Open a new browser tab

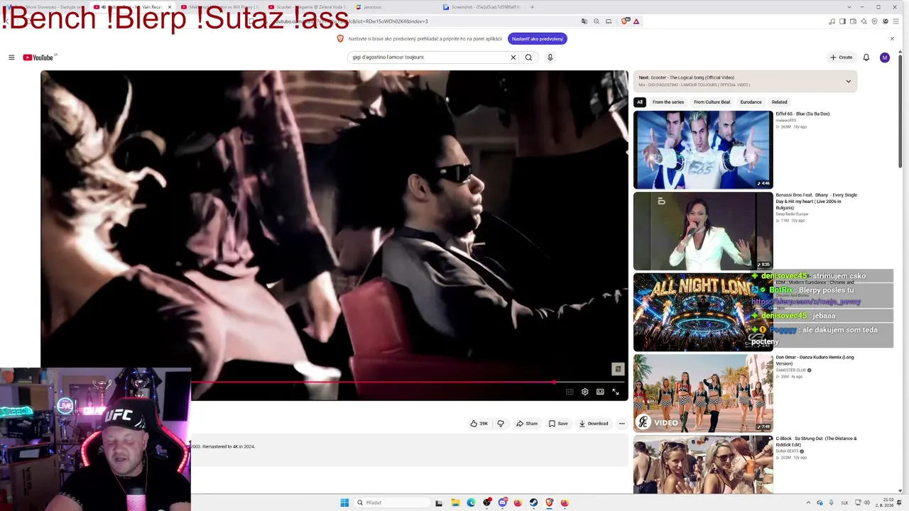coord(532,7)
